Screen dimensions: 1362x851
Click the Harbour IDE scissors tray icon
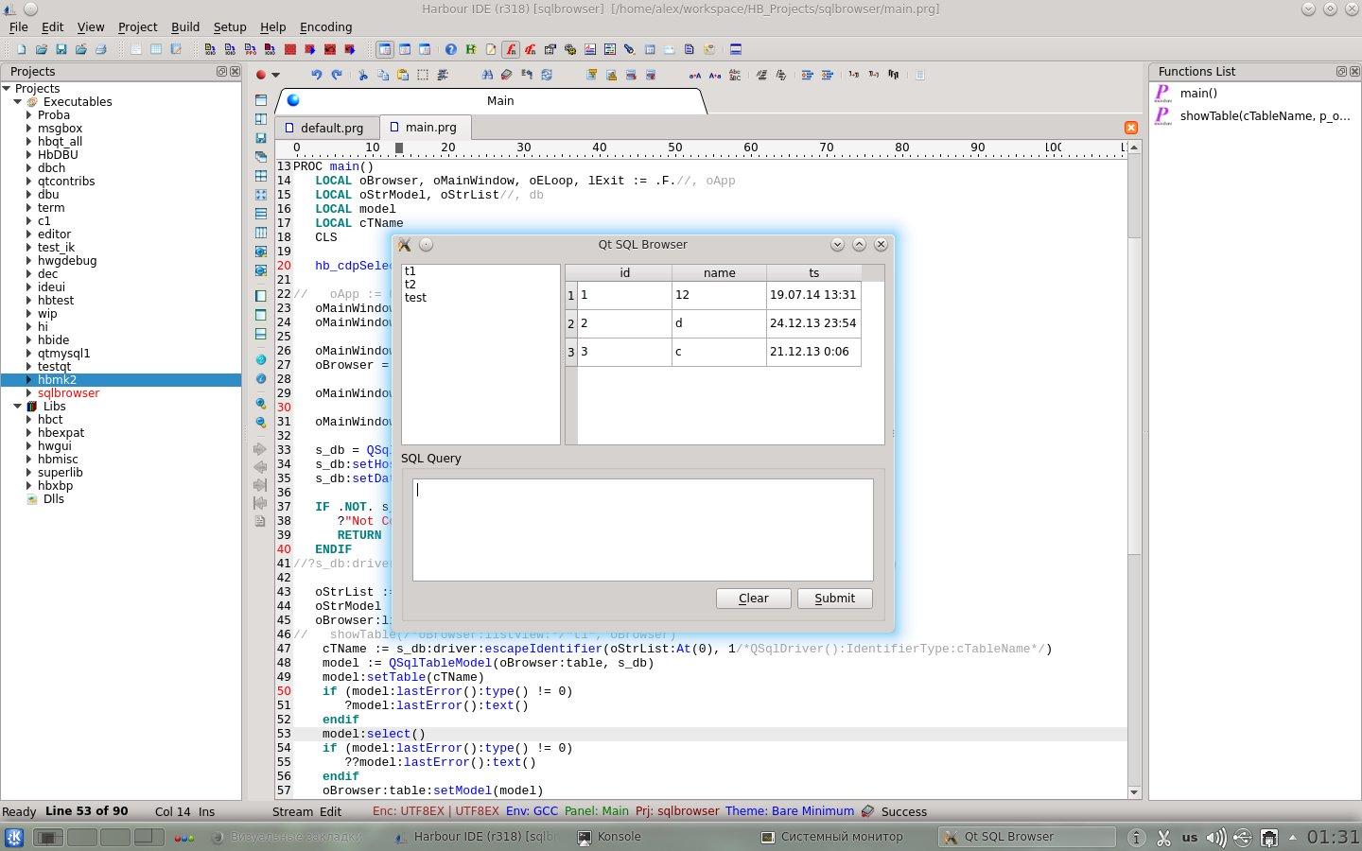[1163, 837]
